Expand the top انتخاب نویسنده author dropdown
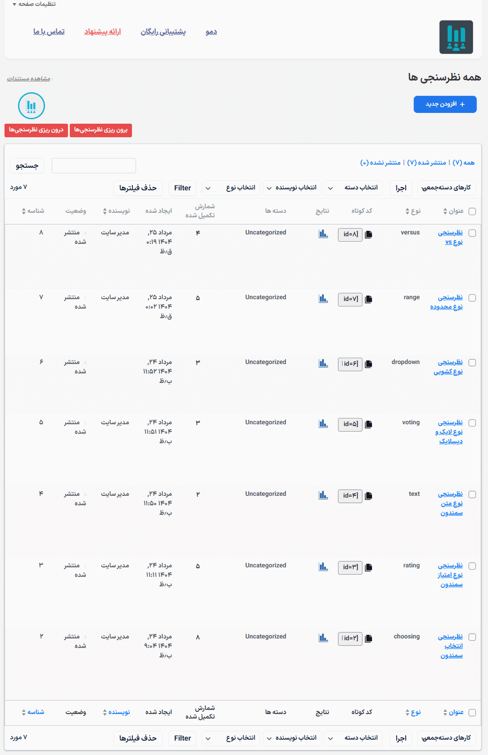The image size is (488, 755). point(292,188)
